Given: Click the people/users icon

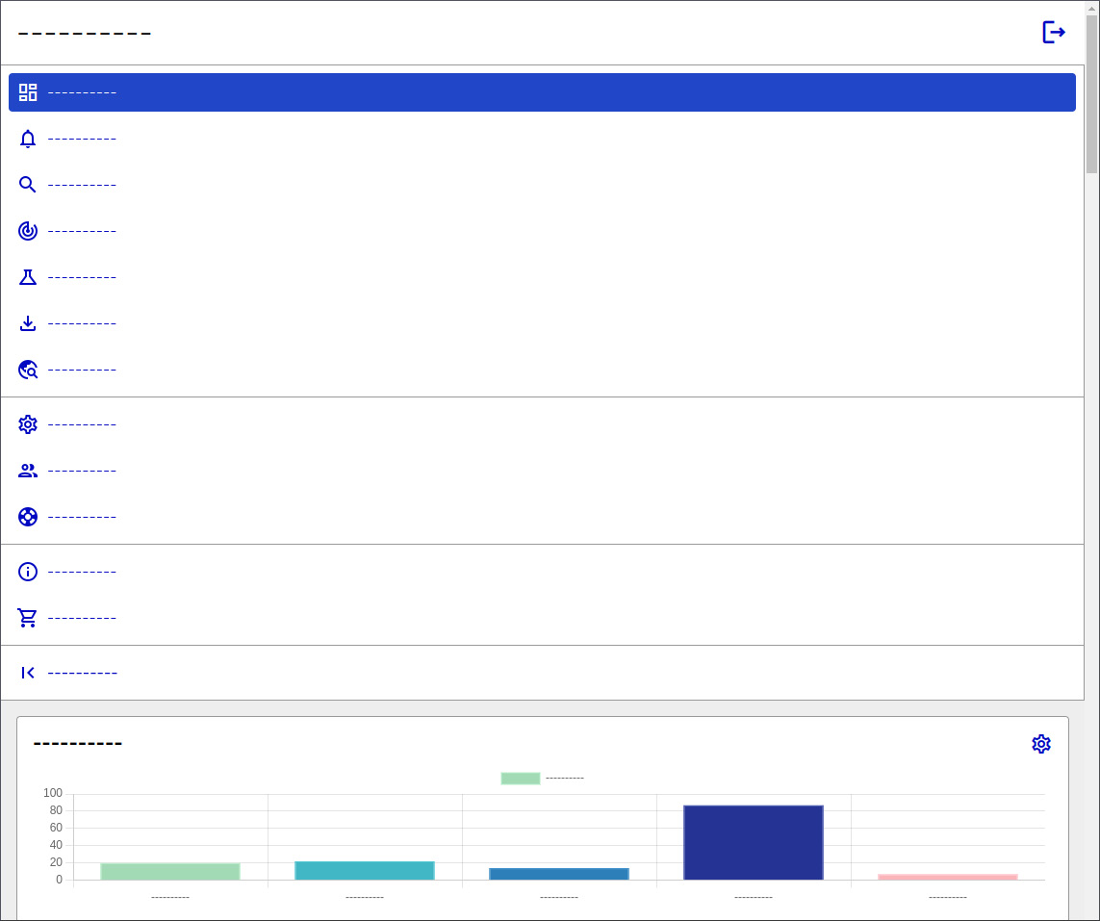Looking at the screenshot, I should point(28,470).
